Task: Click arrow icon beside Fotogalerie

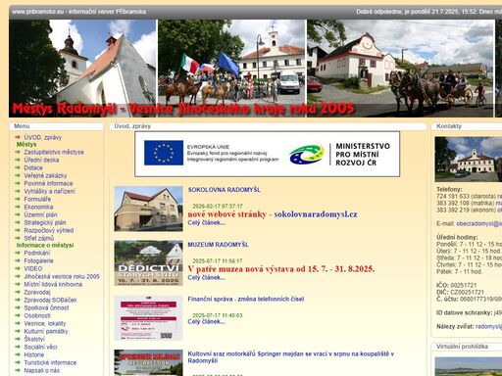Action: 18,260
